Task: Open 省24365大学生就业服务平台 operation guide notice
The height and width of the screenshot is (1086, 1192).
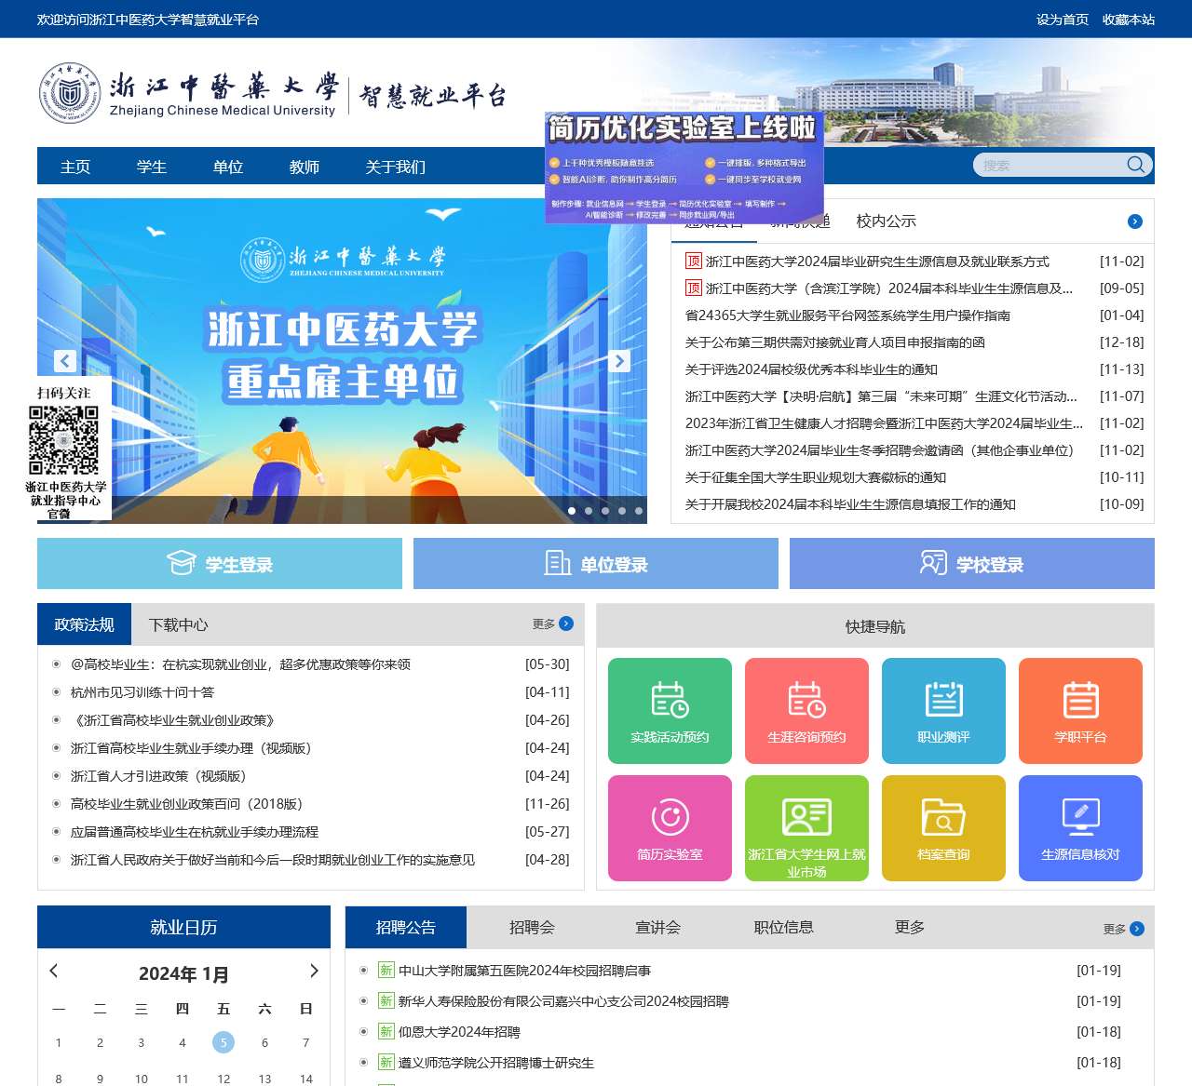Action: pyautogui.click(x=847, y=315)
